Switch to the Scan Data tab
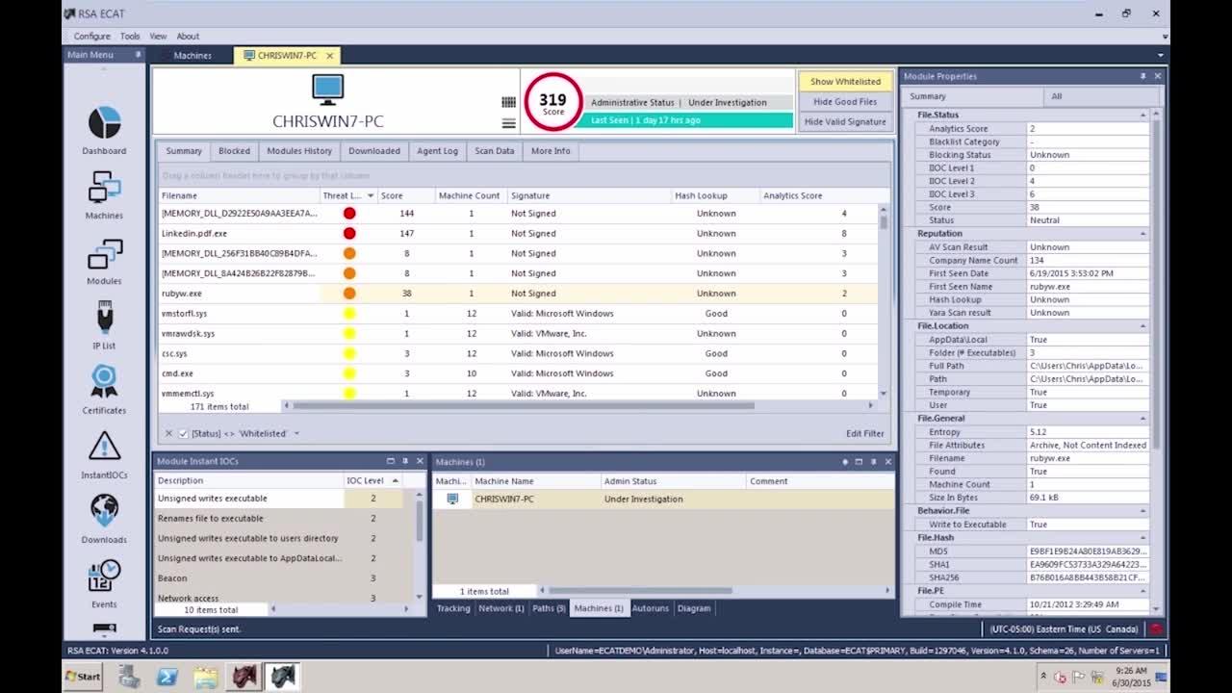Viewport: 1232px width, 693px height. point(495,151)
